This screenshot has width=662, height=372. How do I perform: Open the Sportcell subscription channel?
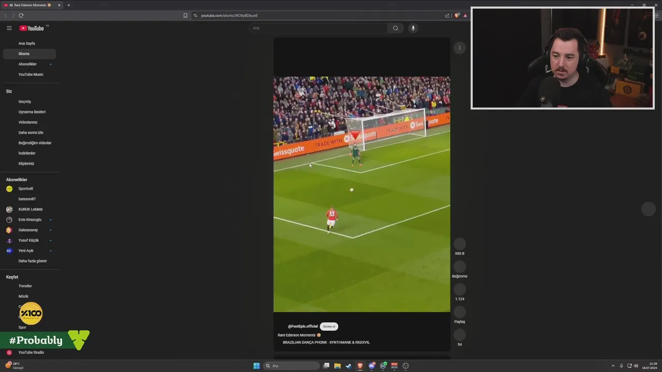(x=26, y=189)
